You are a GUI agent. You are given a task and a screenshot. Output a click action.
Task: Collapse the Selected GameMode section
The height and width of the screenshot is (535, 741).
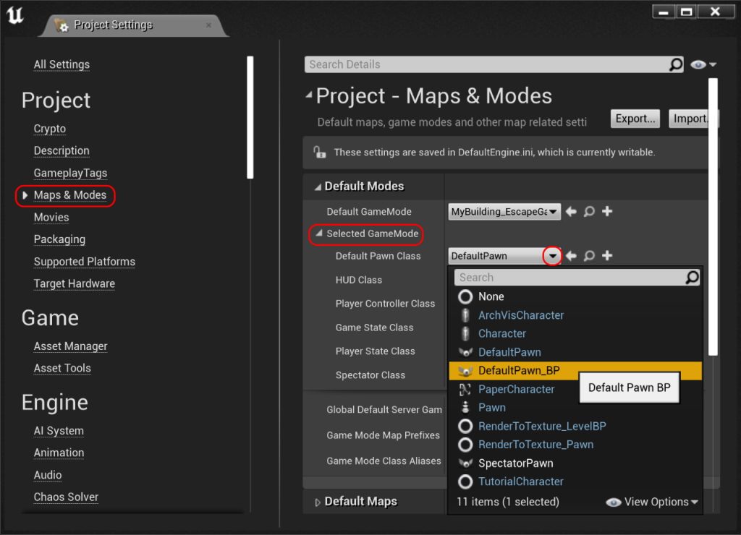pos(319,234)
